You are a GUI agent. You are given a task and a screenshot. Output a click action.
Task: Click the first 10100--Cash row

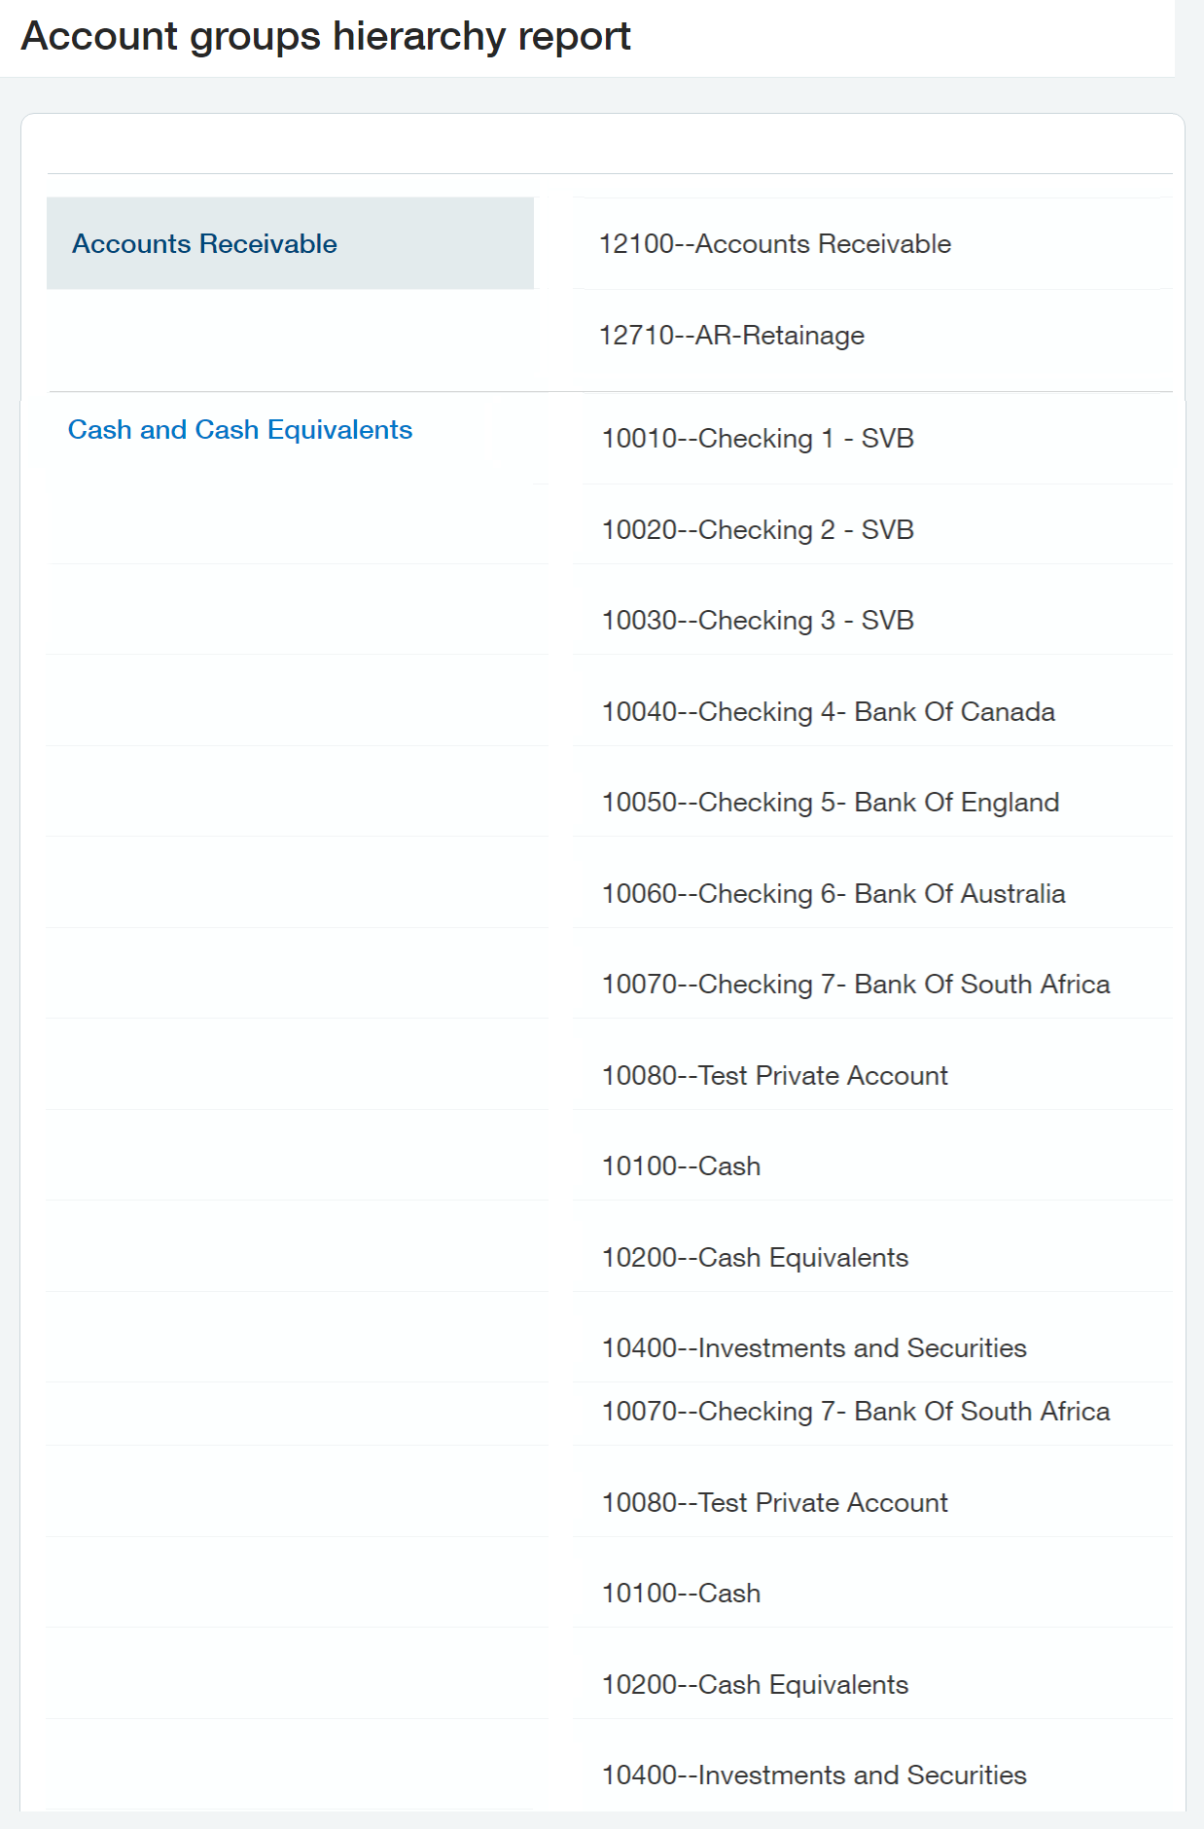pyautogui.click(x=872, y=1166)
